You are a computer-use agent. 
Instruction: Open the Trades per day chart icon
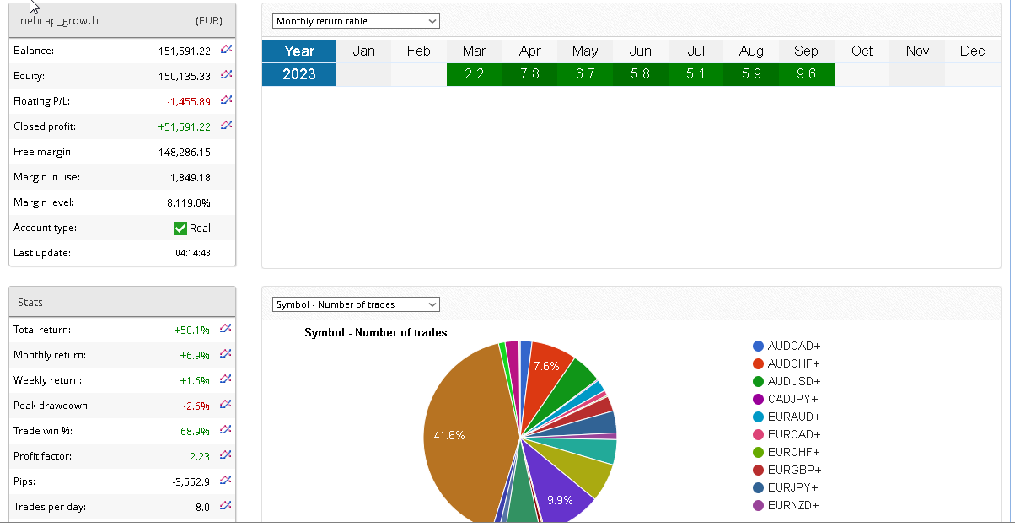[x=225, y=506]
